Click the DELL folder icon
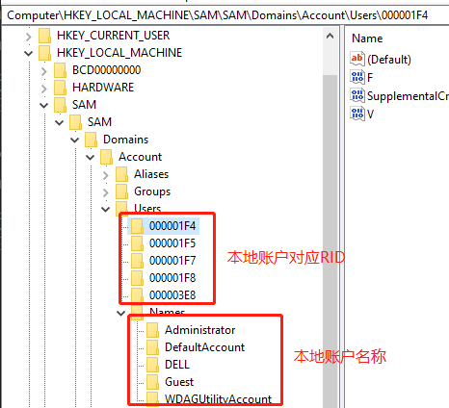This screenshot has width=449, height=408. click(x=152, y=365)
